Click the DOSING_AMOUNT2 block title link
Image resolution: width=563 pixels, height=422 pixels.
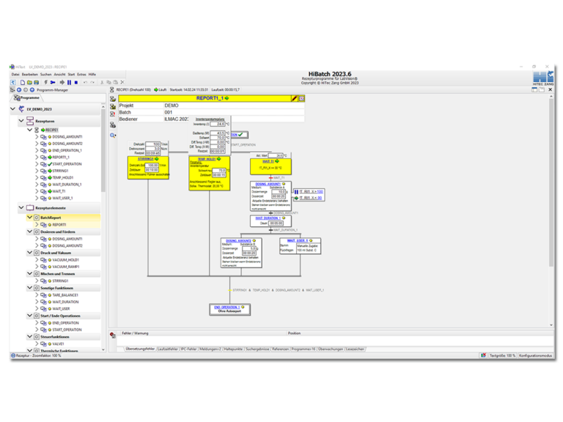tap(238, 241)
